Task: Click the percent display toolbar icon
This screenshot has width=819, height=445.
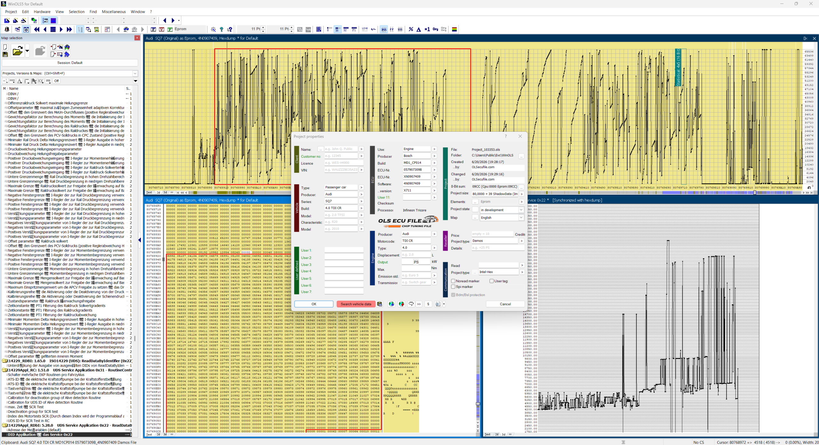Action: [x=411, y=29]
